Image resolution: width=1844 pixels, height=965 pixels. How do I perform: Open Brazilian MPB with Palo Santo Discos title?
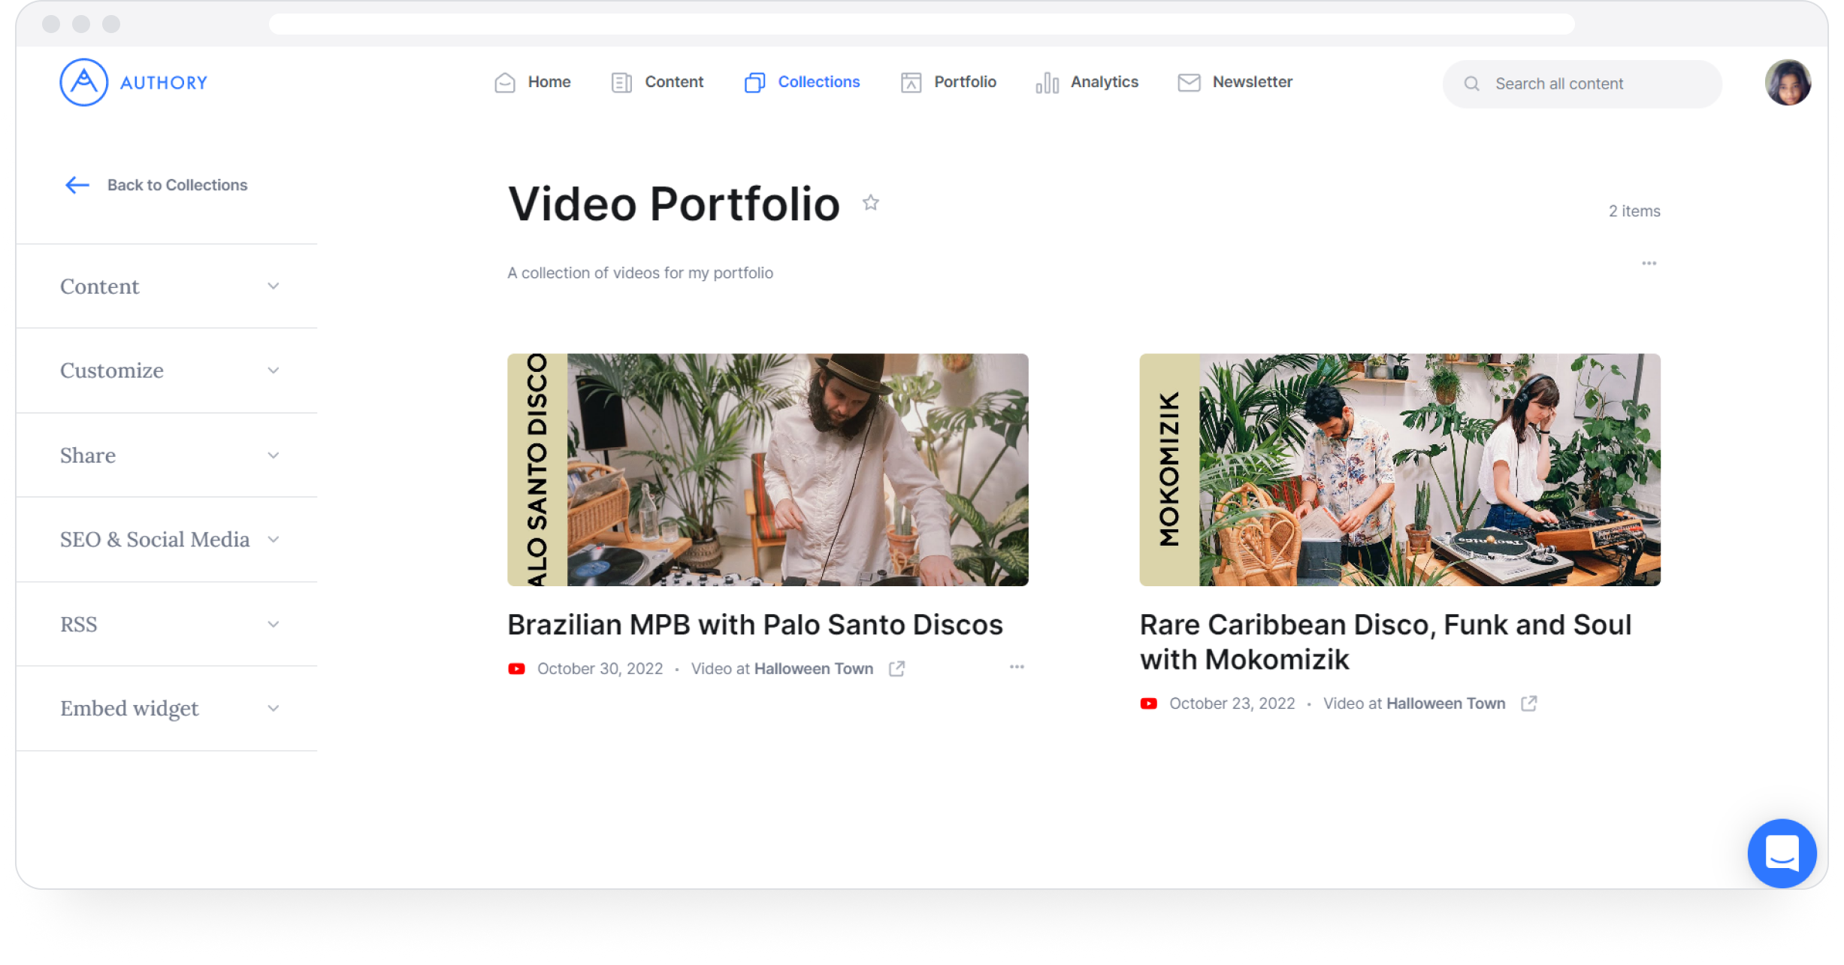[x=755, y=625]
